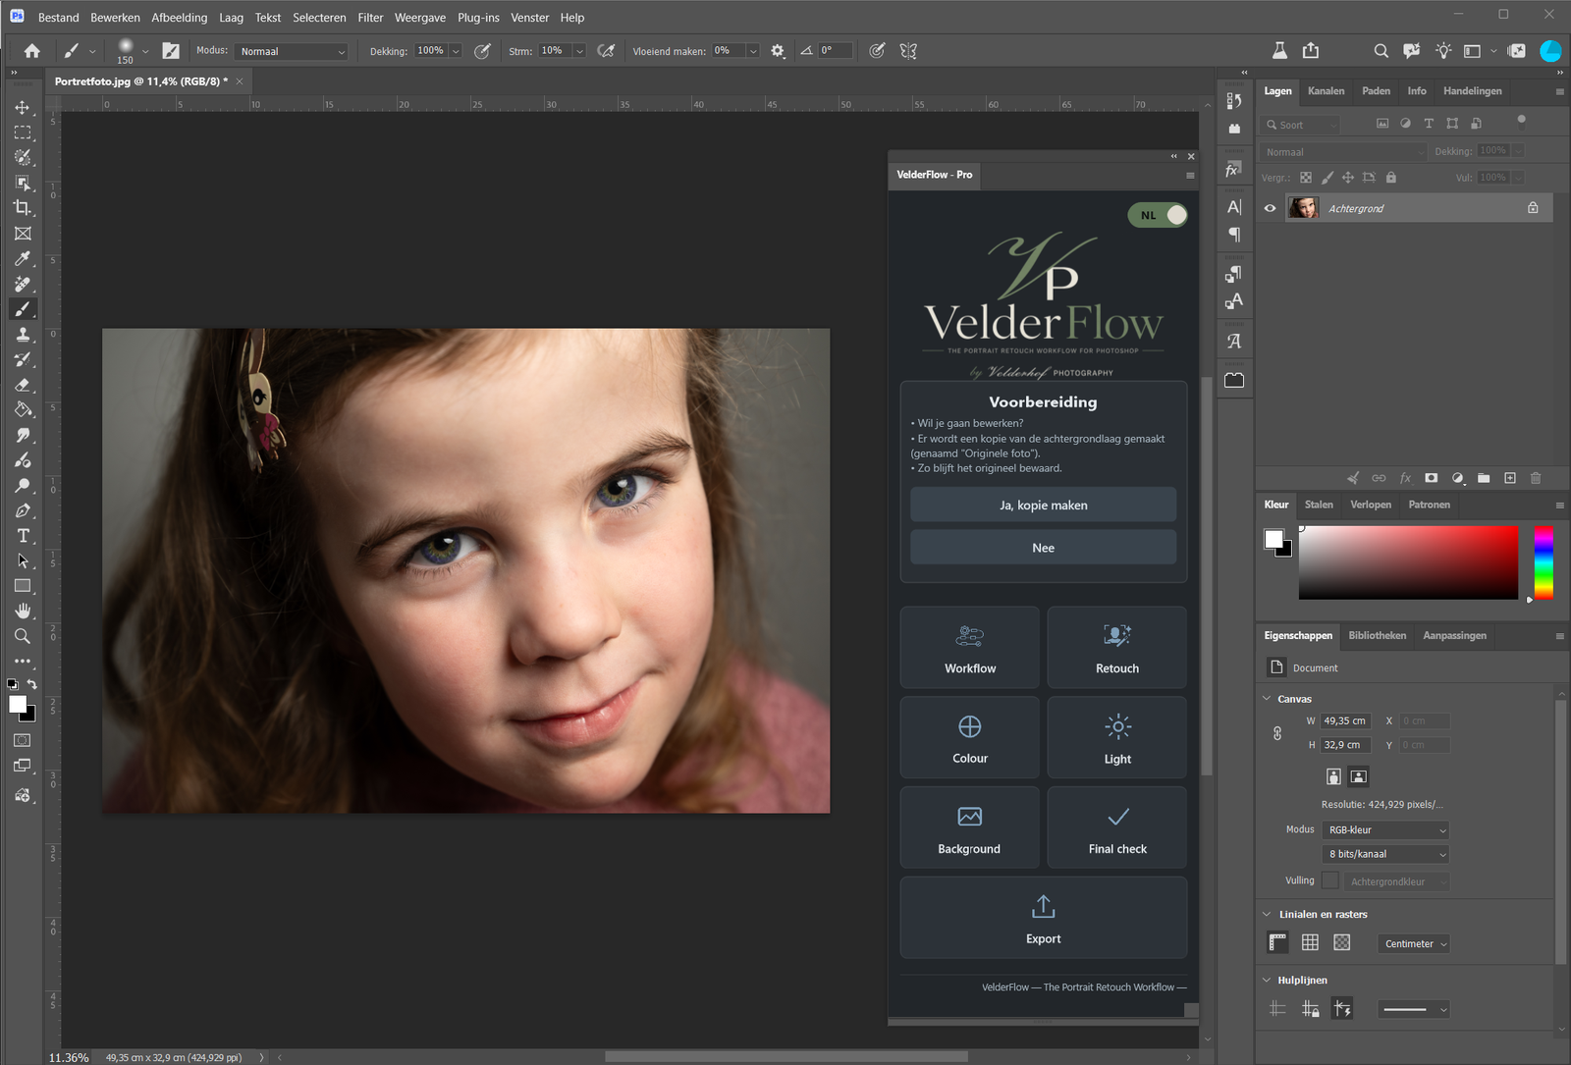
Task: Open the Share export icon in options bar
Action: click(x=1311, y=51)
